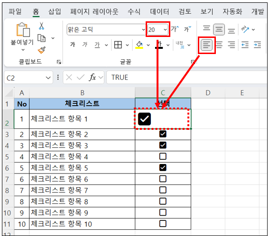Decrease indent

click(245, 45)
